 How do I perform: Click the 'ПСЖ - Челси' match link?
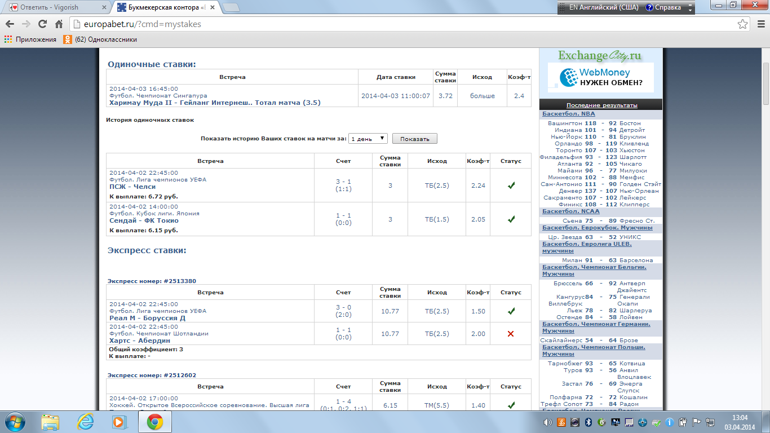click(x=132, y=187)
